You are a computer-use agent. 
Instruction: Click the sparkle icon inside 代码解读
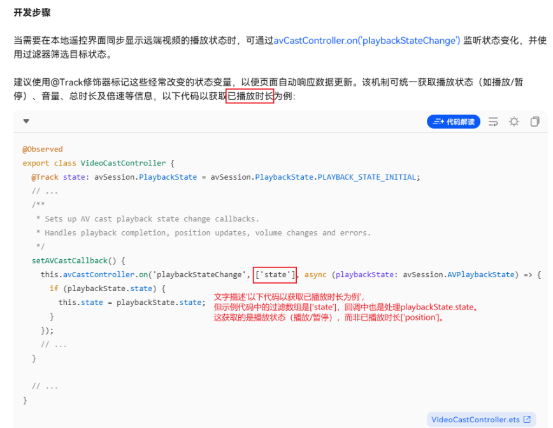point(438,122)
